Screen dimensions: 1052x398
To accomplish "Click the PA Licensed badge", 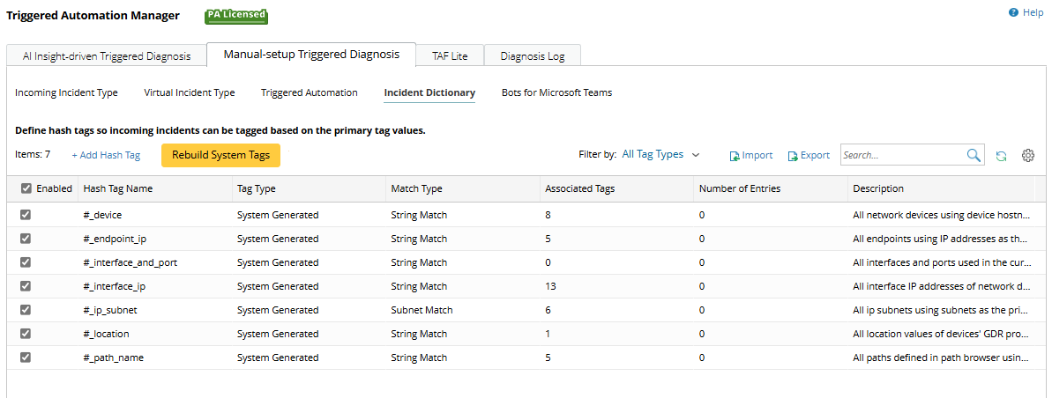I will 235,16.
